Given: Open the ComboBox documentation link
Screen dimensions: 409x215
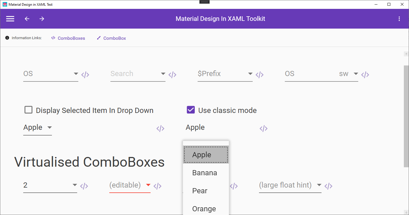Looking at the screenshot, I should (x=115, y=38).
